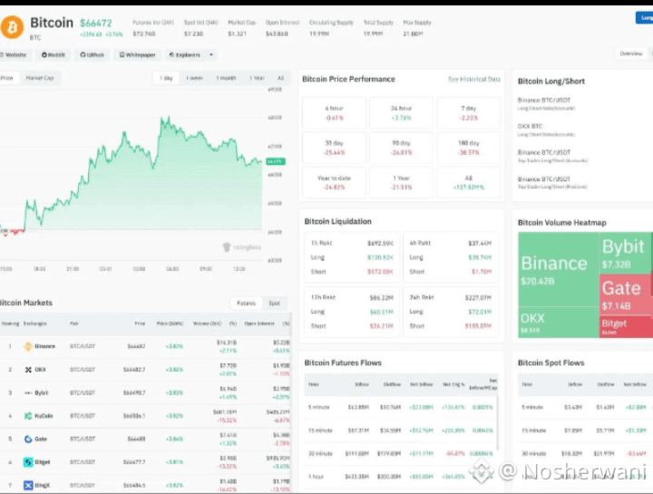This screenshot has height=494, width=653.
Task: Click the 1 Year performance cell
Action: [401, 183]
